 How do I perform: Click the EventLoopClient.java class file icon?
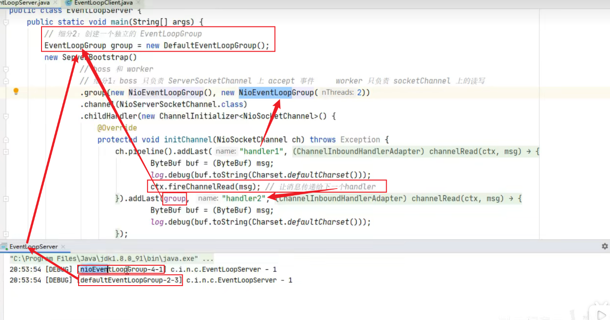68,3
